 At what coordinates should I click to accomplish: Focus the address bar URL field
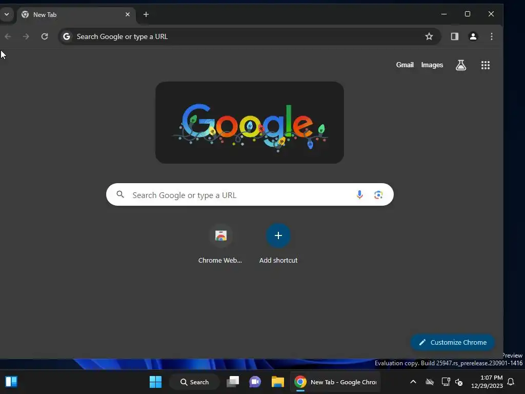250,36
